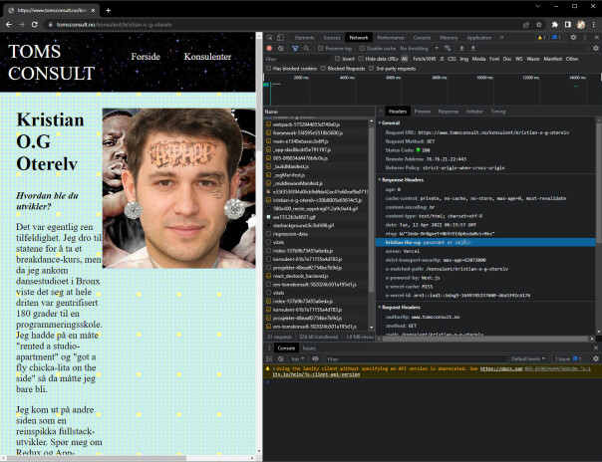This screenshot has width=602, height=462.
Task: Click the console filter input
Action: (x=417, y=358)
